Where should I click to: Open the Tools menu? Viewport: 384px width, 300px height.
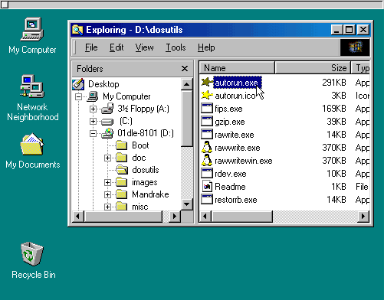pyautogui.click(x=176, y=47)
